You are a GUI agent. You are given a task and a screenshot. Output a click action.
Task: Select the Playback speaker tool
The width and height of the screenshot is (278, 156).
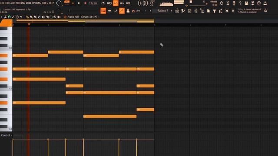[59, 17]
